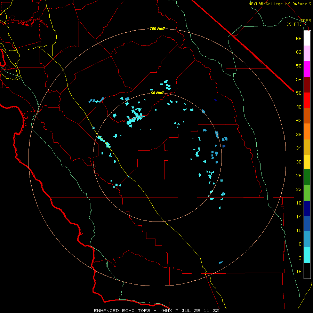Click the '58' legend value
Viewport: 313px width, 313px height.
[299, 66]
